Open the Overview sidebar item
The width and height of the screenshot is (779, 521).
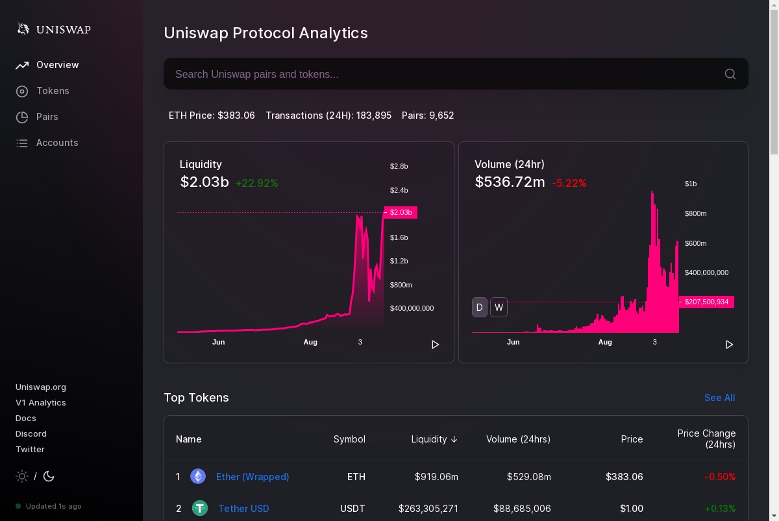(x=47, y=65)
